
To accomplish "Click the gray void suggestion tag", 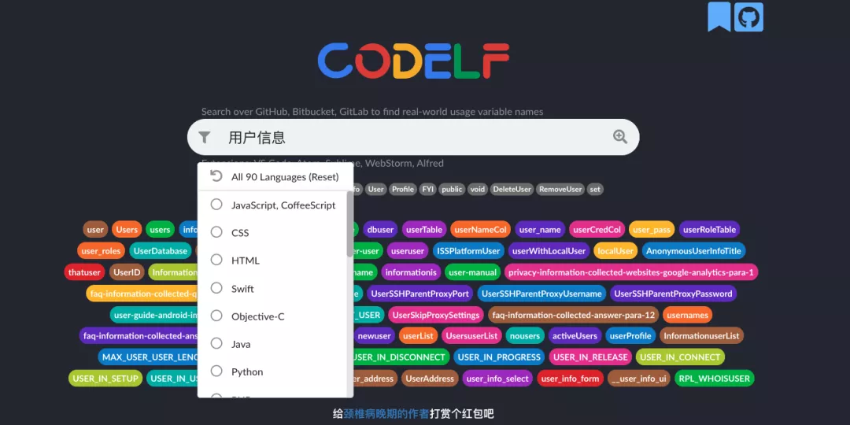I will tap(478, 189).
